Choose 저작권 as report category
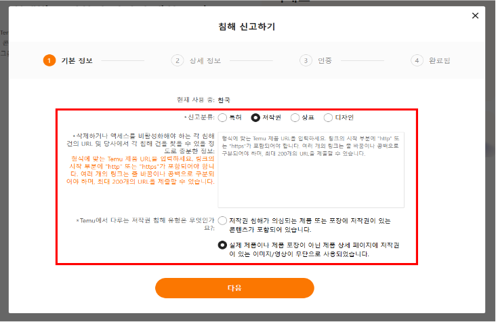The width and height of the screenshot is (496, 322). pos(255,117)
